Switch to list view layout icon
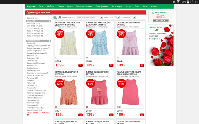This screenshot has width=199, height=124. [59, 17]
